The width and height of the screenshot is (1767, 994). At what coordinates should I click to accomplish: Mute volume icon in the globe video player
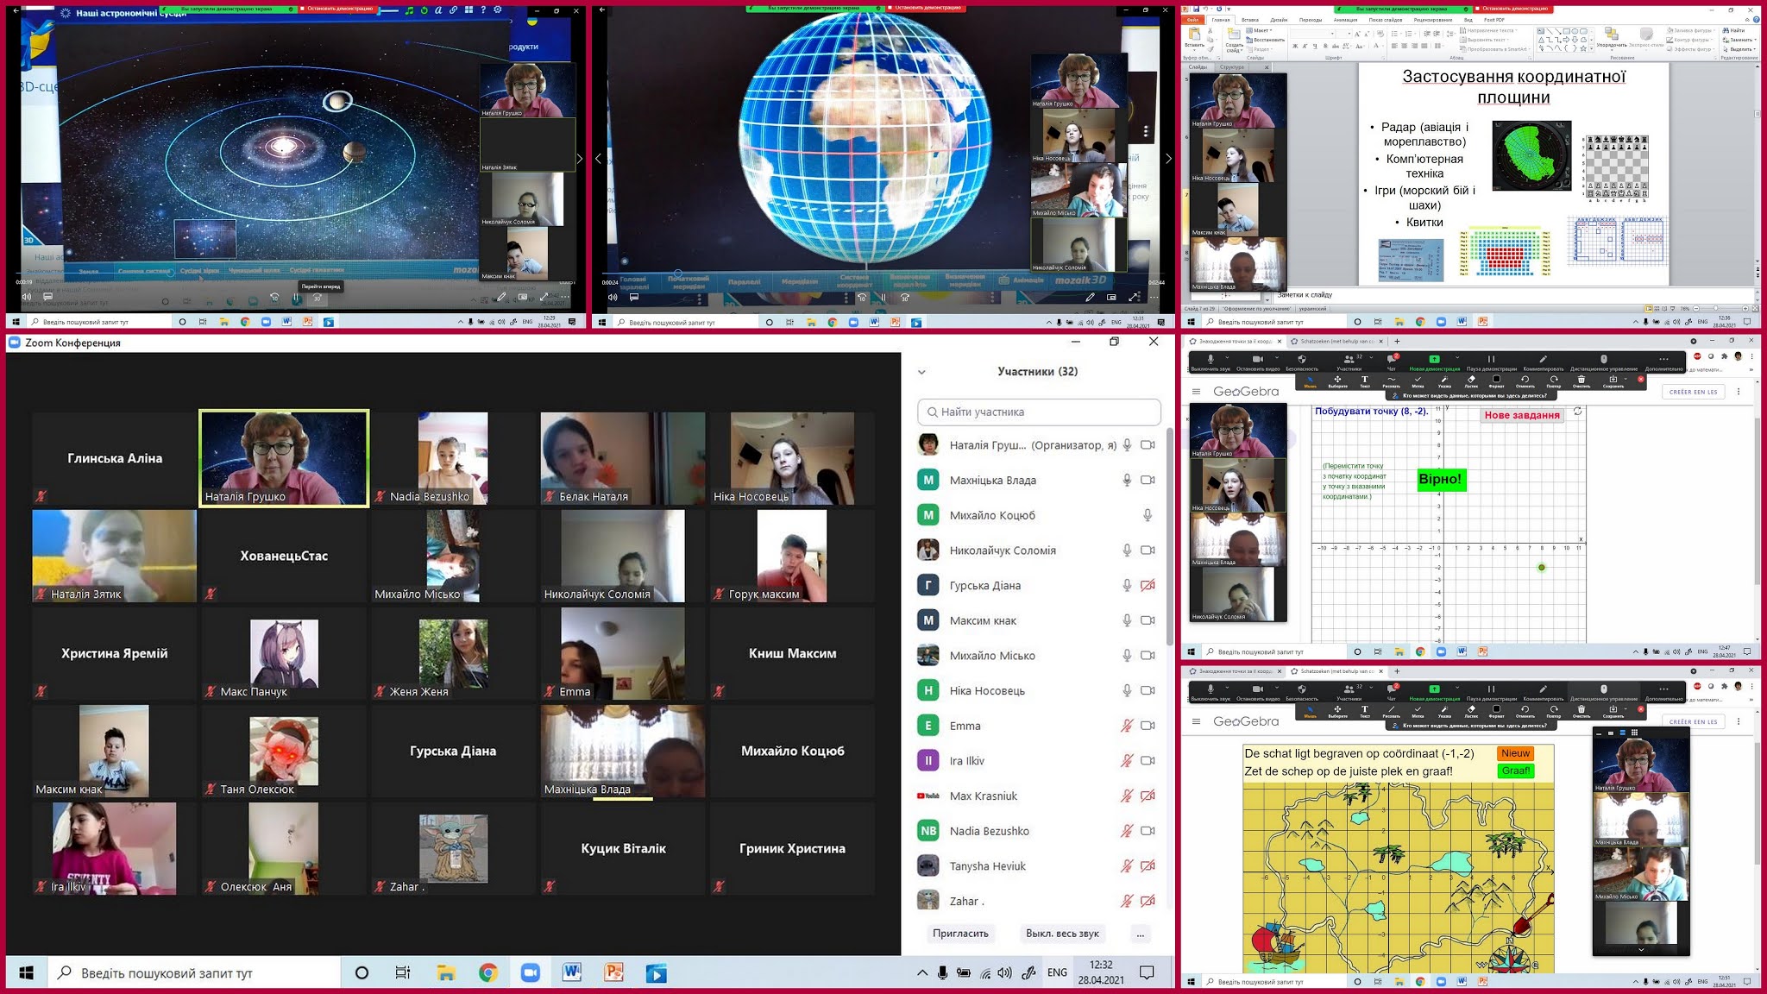(x=613, y=297)
